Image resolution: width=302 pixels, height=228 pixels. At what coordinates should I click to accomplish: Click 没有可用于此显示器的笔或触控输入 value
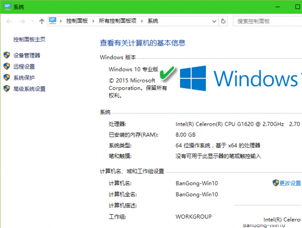tap(218, 156)
